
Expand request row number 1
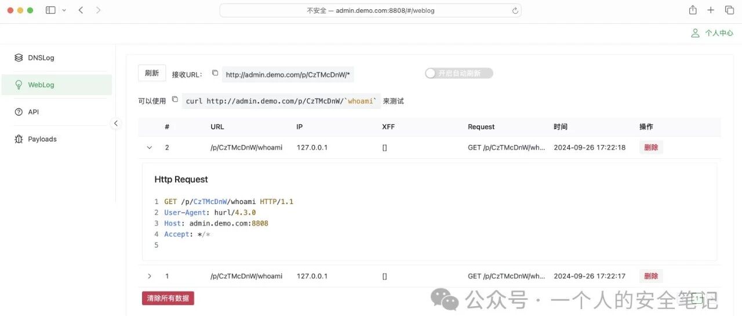[x=149, y=276]
